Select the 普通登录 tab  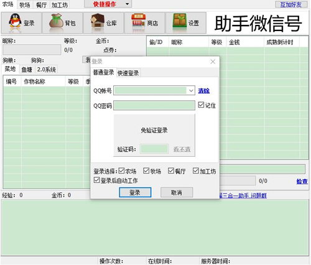pyautogui.click(x=103, y=72)
